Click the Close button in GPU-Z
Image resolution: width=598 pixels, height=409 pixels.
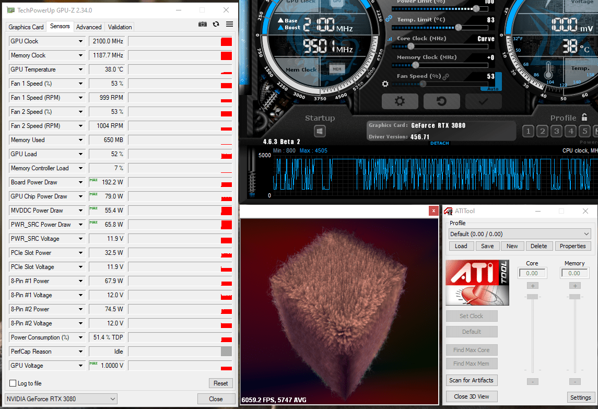216,399
